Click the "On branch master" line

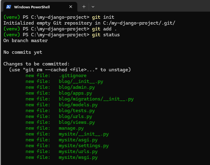coord(26,41)
